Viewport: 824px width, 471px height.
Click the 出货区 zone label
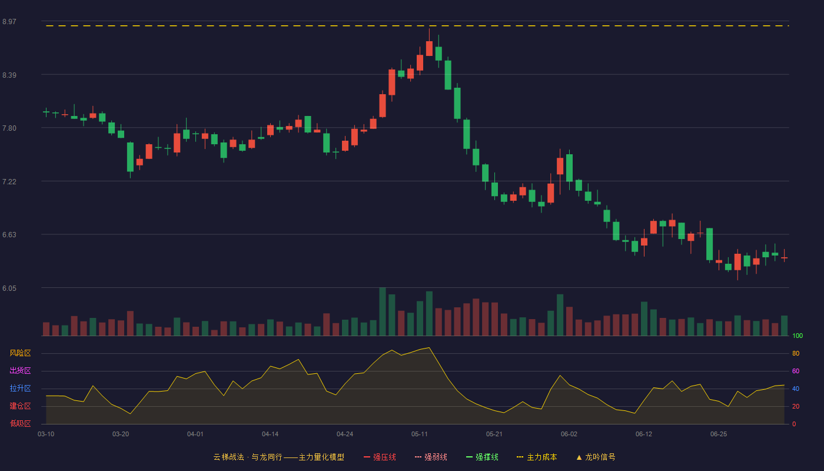point(20,371)
